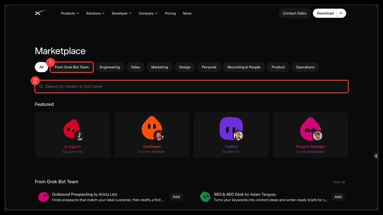The image size is (383, 215).
Task: Switch to the Product filter
Action: click(278, 67)
